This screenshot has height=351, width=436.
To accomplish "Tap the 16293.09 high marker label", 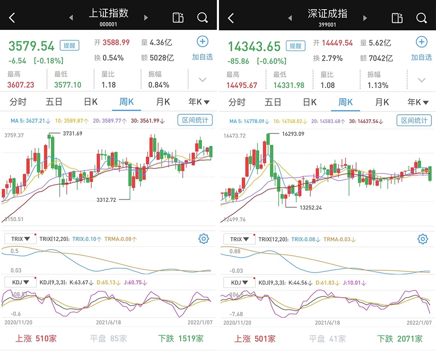I will 293,134.
